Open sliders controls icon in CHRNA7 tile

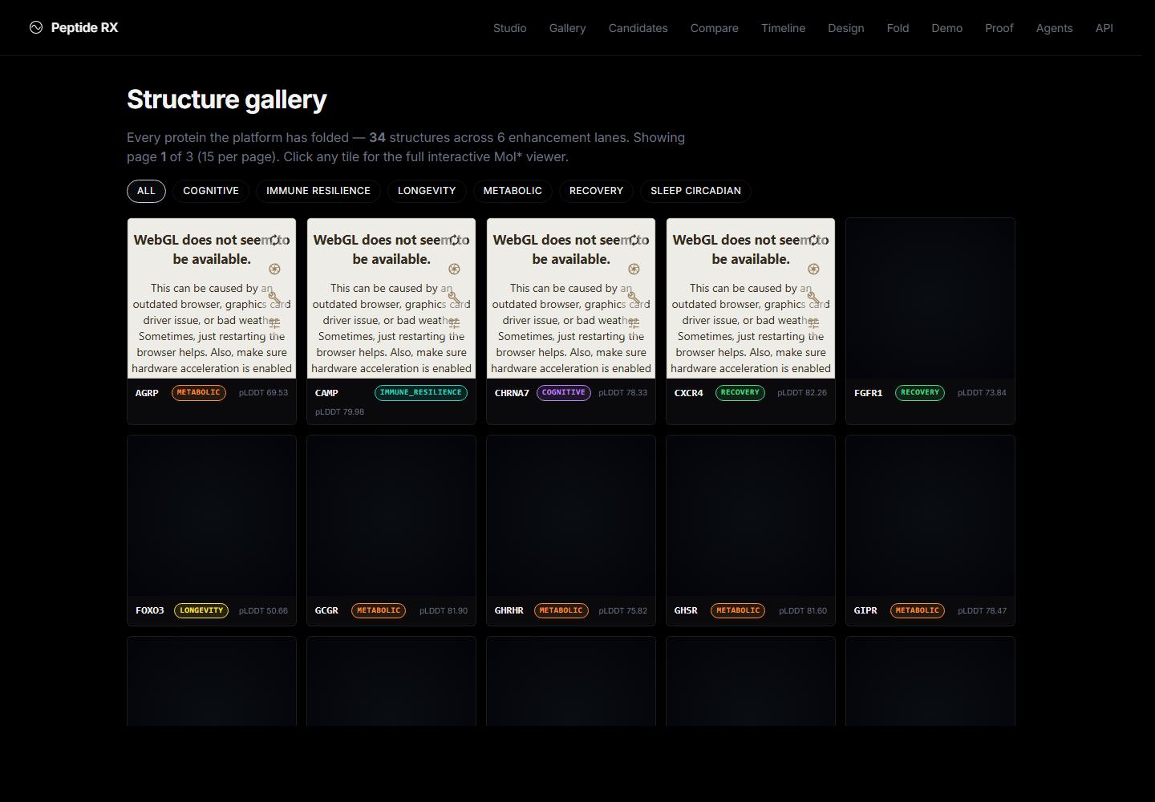coord(634,323)
